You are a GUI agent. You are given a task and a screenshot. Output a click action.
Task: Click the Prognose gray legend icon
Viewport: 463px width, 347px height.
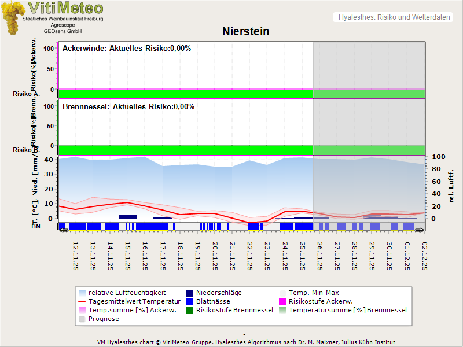pyautogui.click(x=82, y=319)
